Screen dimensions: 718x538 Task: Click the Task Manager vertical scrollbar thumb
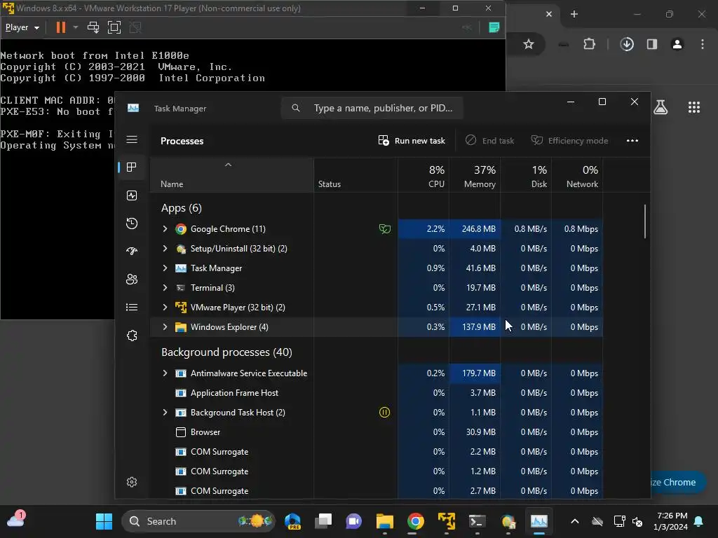645,221
